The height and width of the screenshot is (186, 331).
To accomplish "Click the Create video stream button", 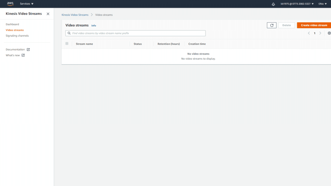I will (314, 25).
